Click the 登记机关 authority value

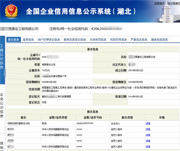(56, 96)
